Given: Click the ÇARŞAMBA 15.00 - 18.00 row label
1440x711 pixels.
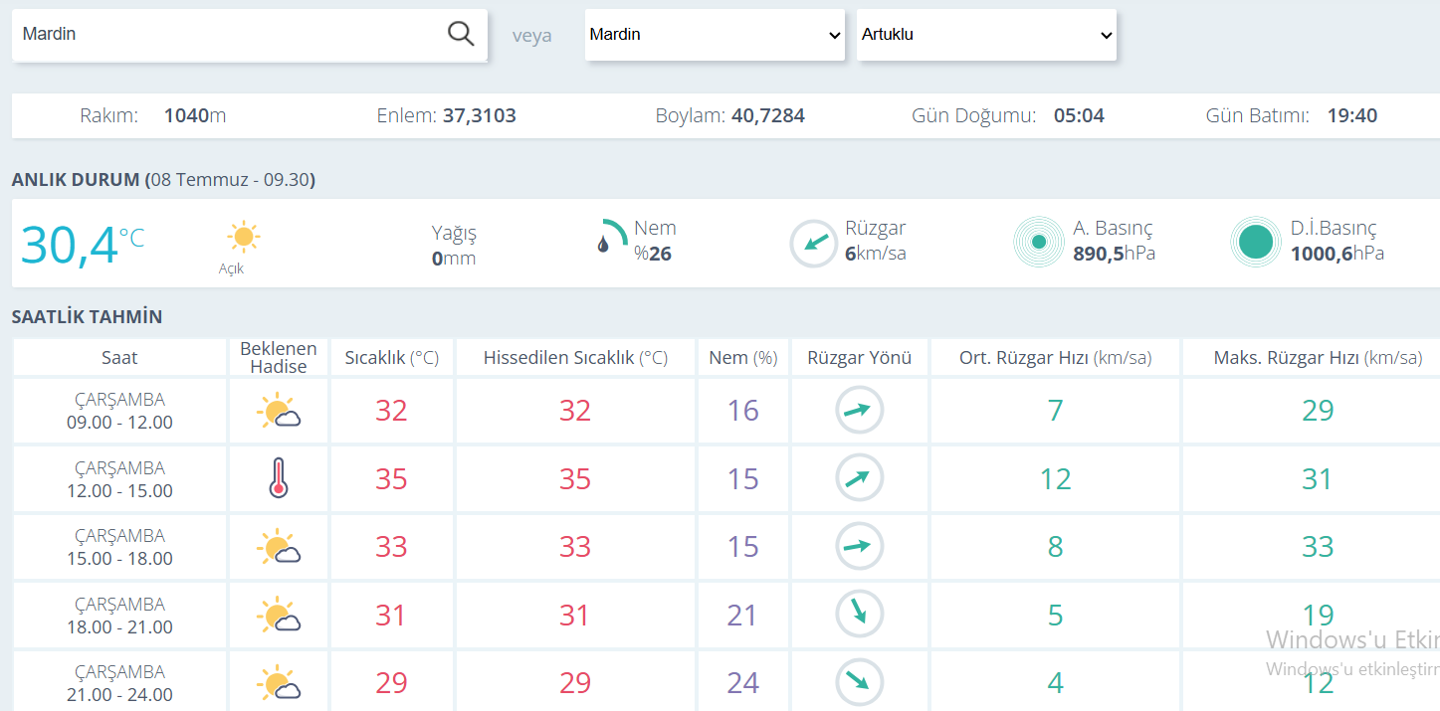Looking at the screenshot, I should click(x=120, y=547).
